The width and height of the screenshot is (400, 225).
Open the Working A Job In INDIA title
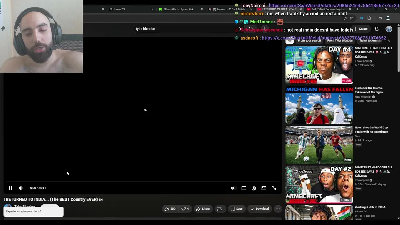(370, 207)
